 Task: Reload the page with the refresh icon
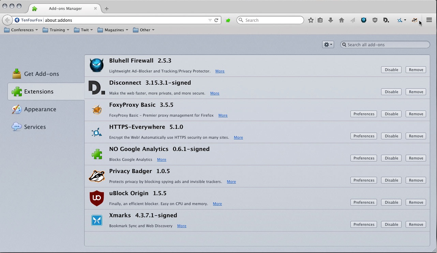coord(216,20)
